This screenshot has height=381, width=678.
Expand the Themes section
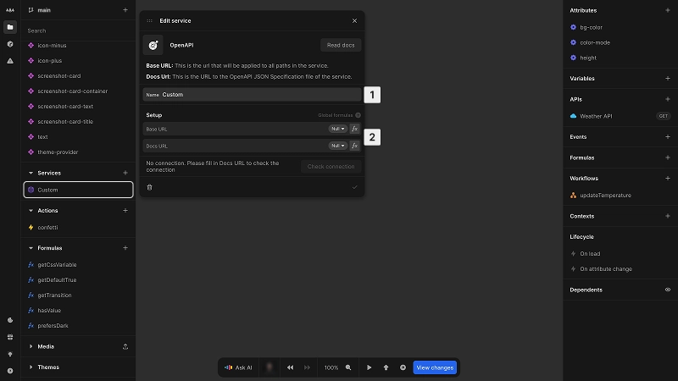tap(31, 367)
